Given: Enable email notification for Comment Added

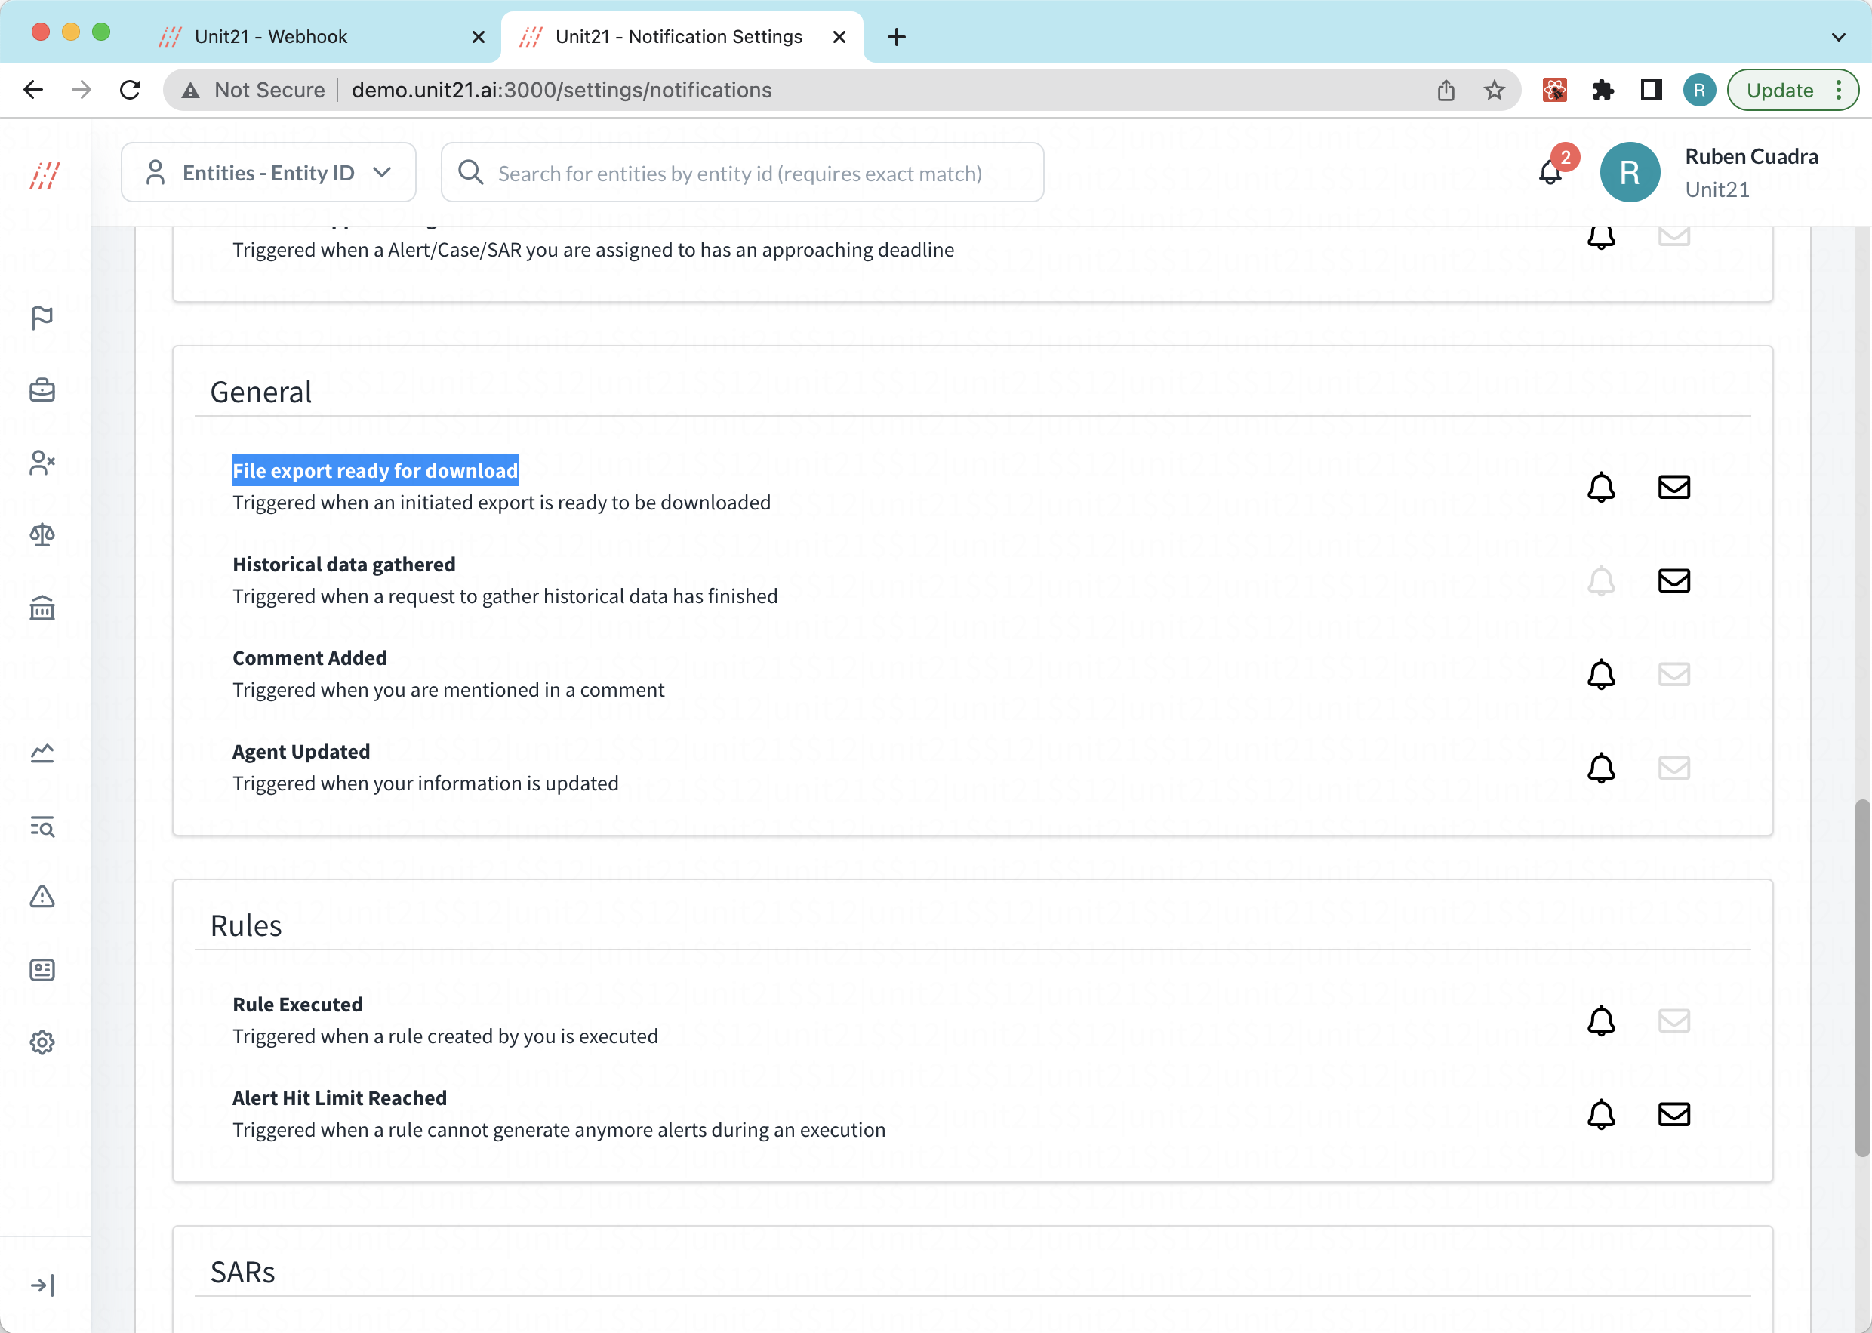Looking at the screenshot, I should pyautogui.click(x=1673, y=674).
